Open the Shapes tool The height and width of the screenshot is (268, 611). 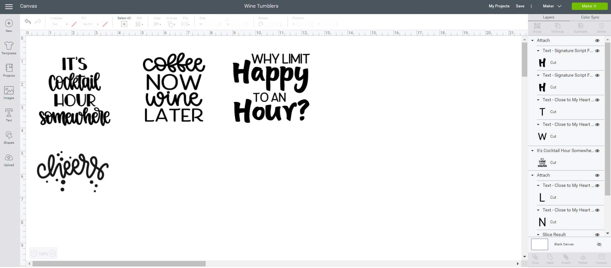click(x=9, y=138)
